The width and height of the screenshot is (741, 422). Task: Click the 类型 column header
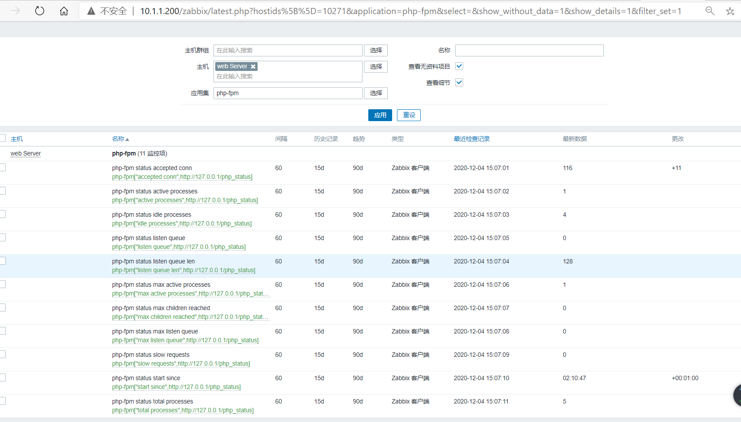397,139
